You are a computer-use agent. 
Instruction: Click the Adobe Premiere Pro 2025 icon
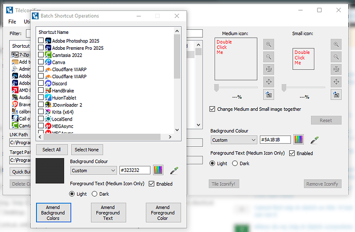[48, 48]
